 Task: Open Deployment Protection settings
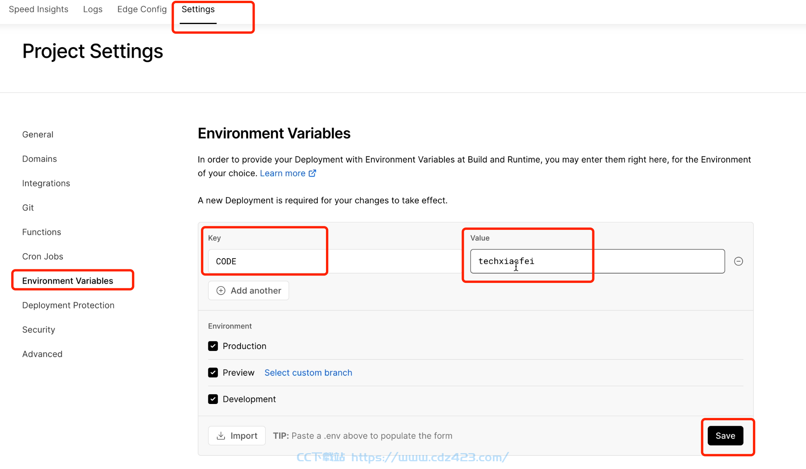click(x=68, y=305)
